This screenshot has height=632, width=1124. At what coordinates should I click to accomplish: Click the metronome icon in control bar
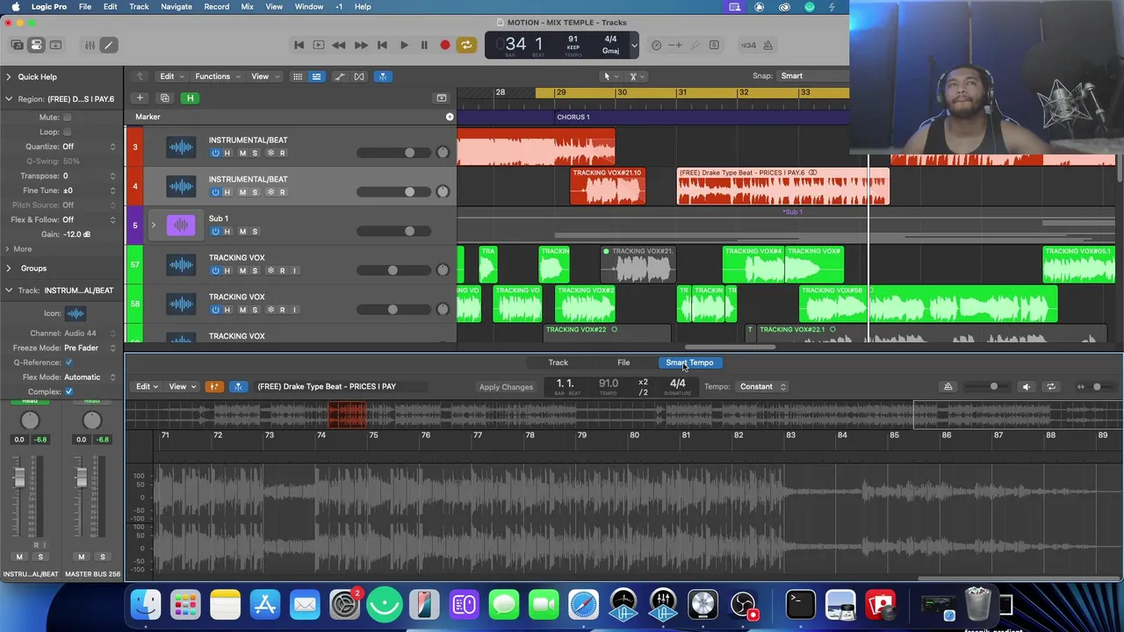(x=767, y=45)
